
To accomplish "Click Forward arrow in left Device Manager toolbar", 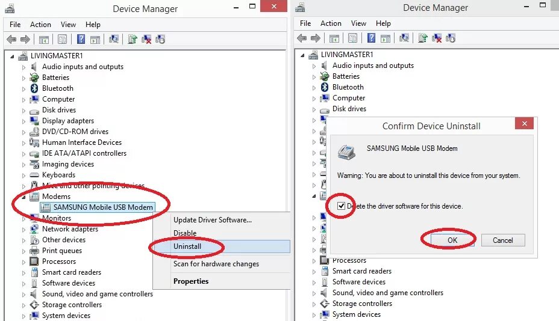I will 25,39.
